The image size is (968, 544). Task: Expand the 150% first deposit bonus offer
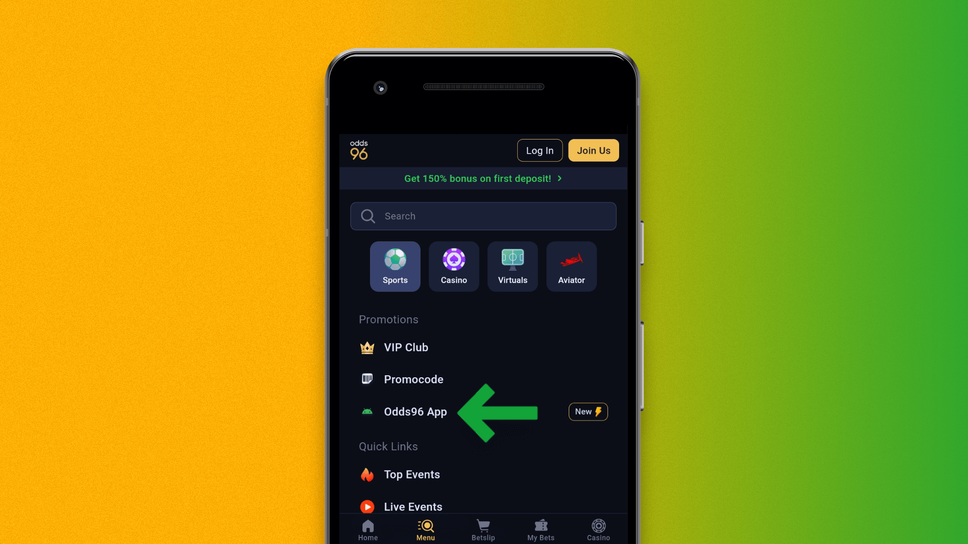(x=483, y=178)
